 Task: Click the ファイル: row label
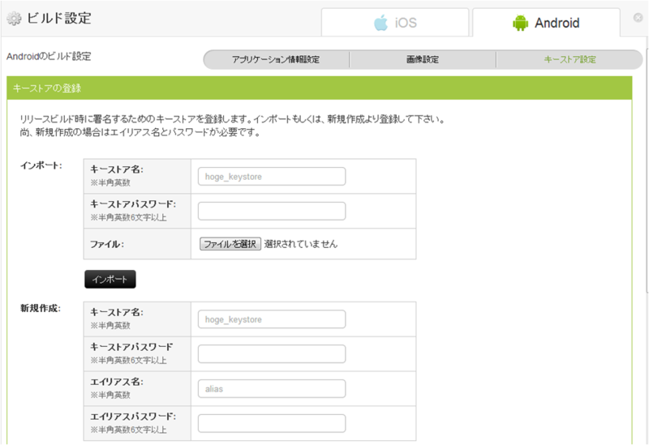pyautogui.click(x=107, y=245)
